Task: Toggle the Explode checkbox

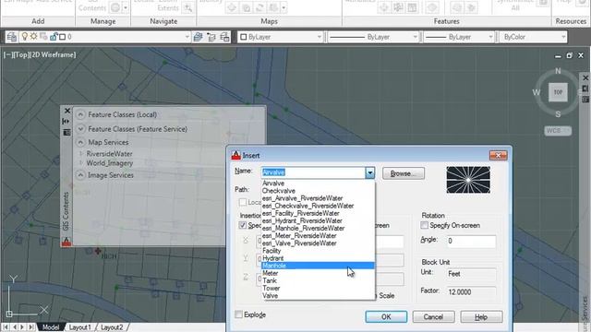Action: coord(238,314)
